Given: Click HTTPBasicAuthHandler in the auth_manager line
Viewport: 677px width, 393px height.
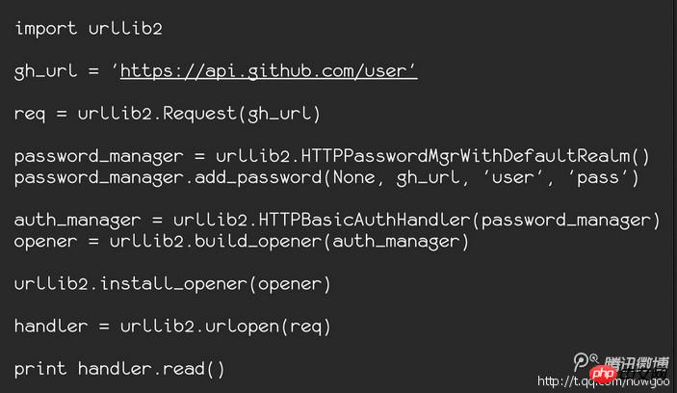Looking at the screenshot, I should tap(364, 220).
